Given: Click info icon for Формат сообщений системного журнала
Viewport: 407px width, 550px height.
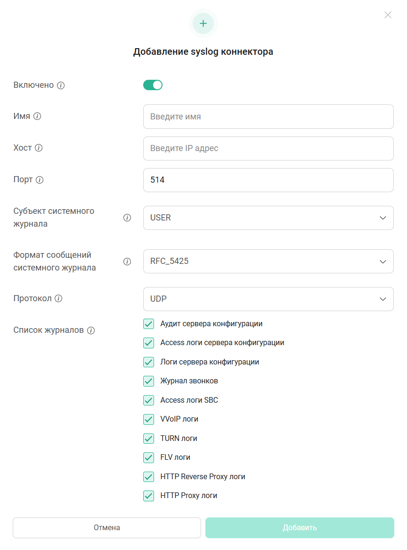Looking at the screenshot, I should click(127, 261).
